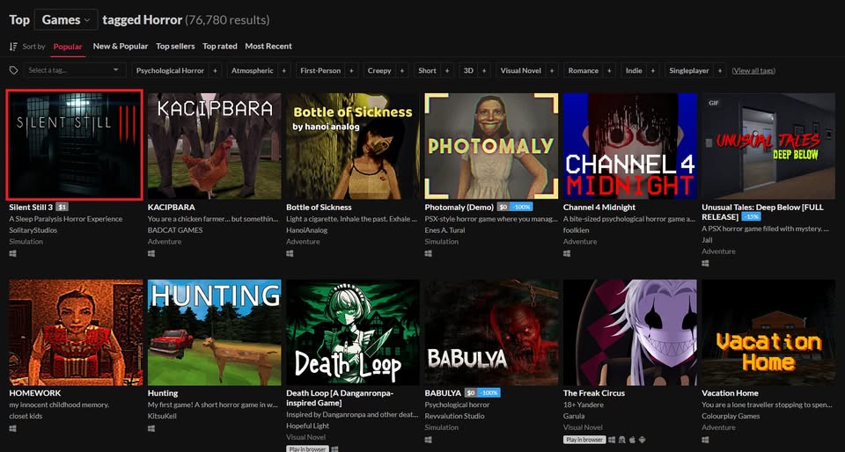Click the Windows icon under Silent Still 3
845x452 pixels.
coord(13,253)
